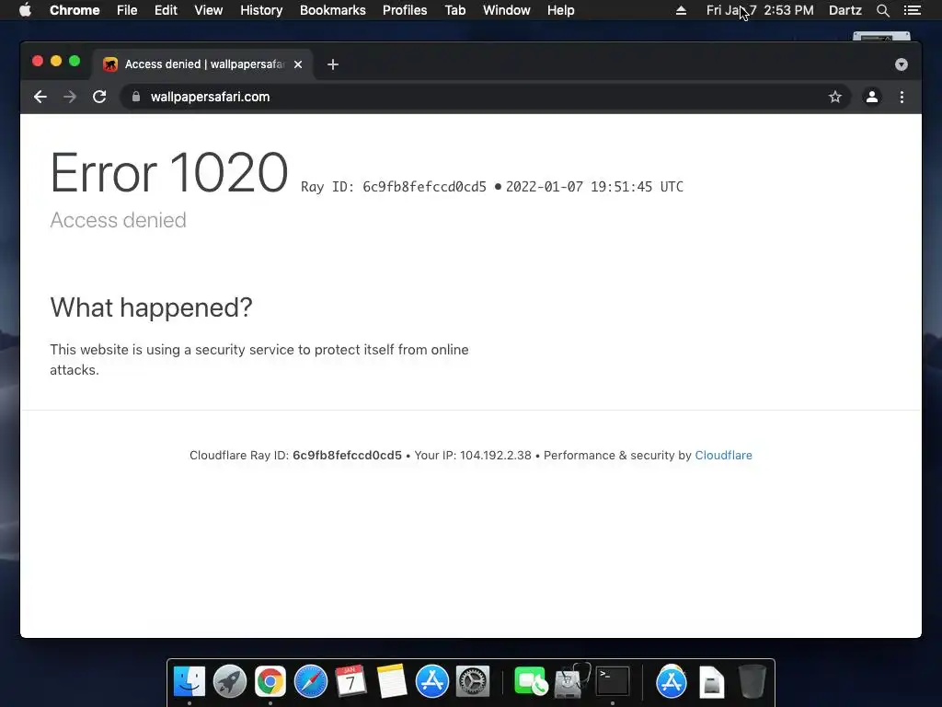Open Google Chrome in the dock

coord(270,682)
